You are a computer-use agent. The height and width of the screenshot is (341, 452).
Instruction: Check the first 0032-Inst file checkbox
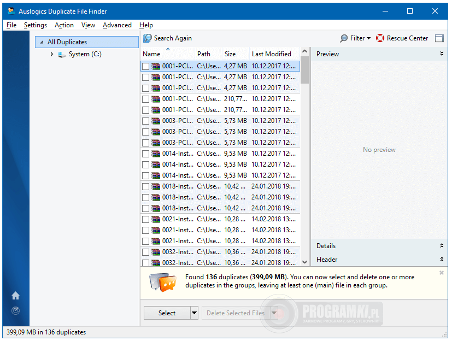coord(146,252)
